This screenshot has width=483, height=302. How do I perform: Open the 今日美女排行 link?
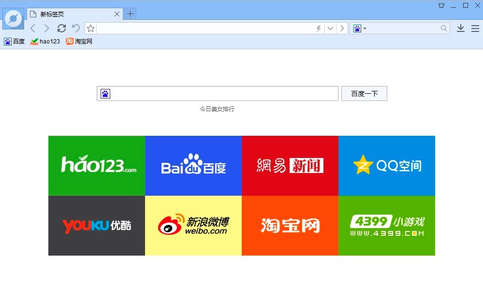click(x=217, y=109)
